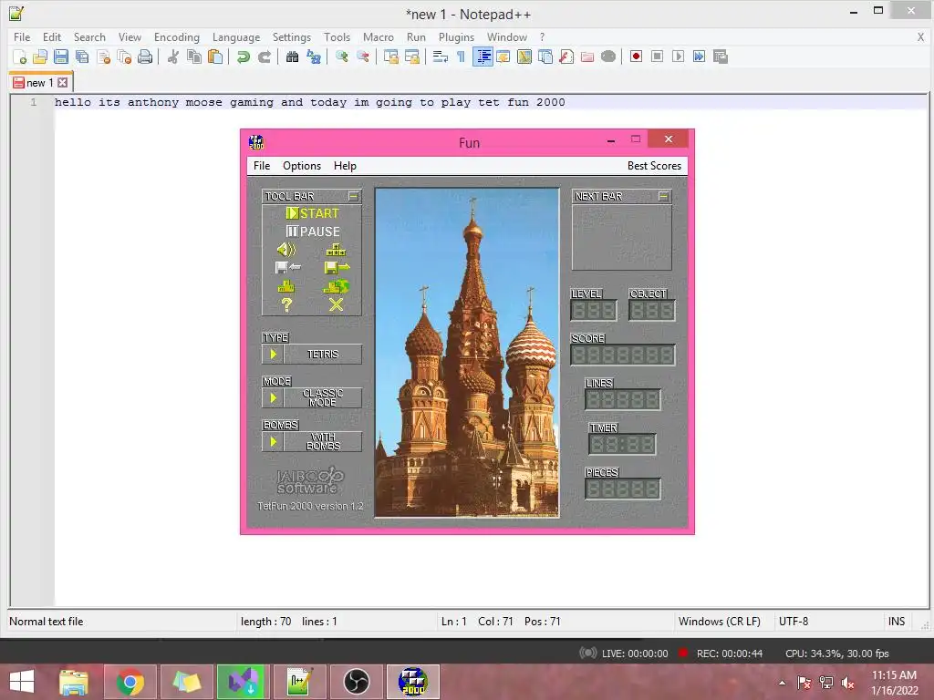Viewport: 934px width, 700px height.
Task: Open Notepad++ Language menu
Action: [x=236, y=36]
